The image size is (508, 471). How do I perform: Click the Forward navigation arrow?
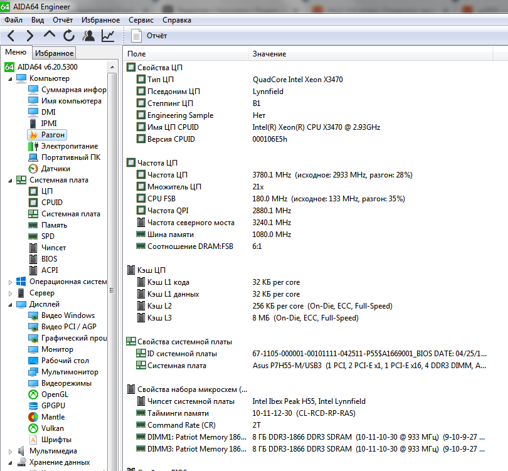pos(30,36)
